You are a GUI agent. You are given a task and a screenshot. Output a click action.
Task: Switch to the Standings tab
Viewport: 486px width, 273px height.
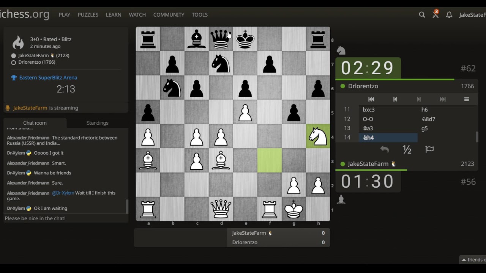(98, 123)
